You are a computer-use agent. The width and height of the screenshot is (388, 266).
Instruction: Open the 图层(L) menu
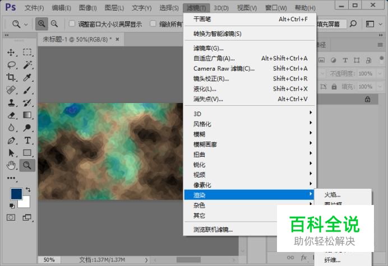(114, 8)
